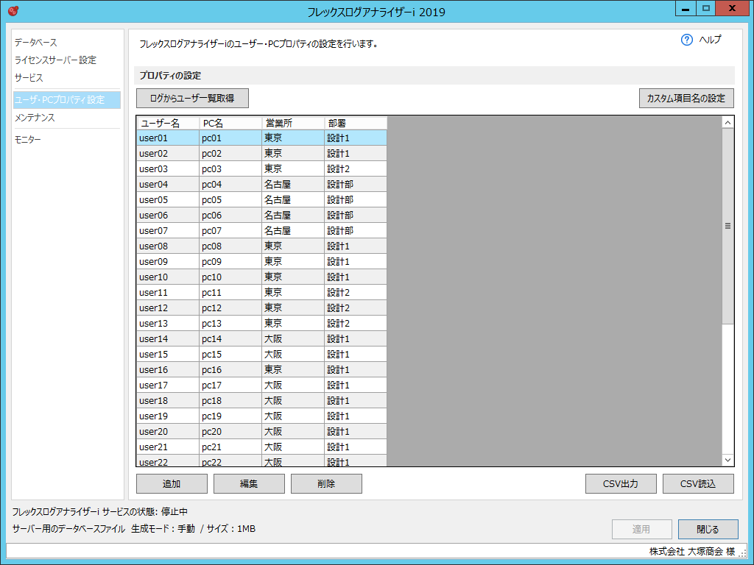Click 設計2 in the user11 row

point(356,292)
